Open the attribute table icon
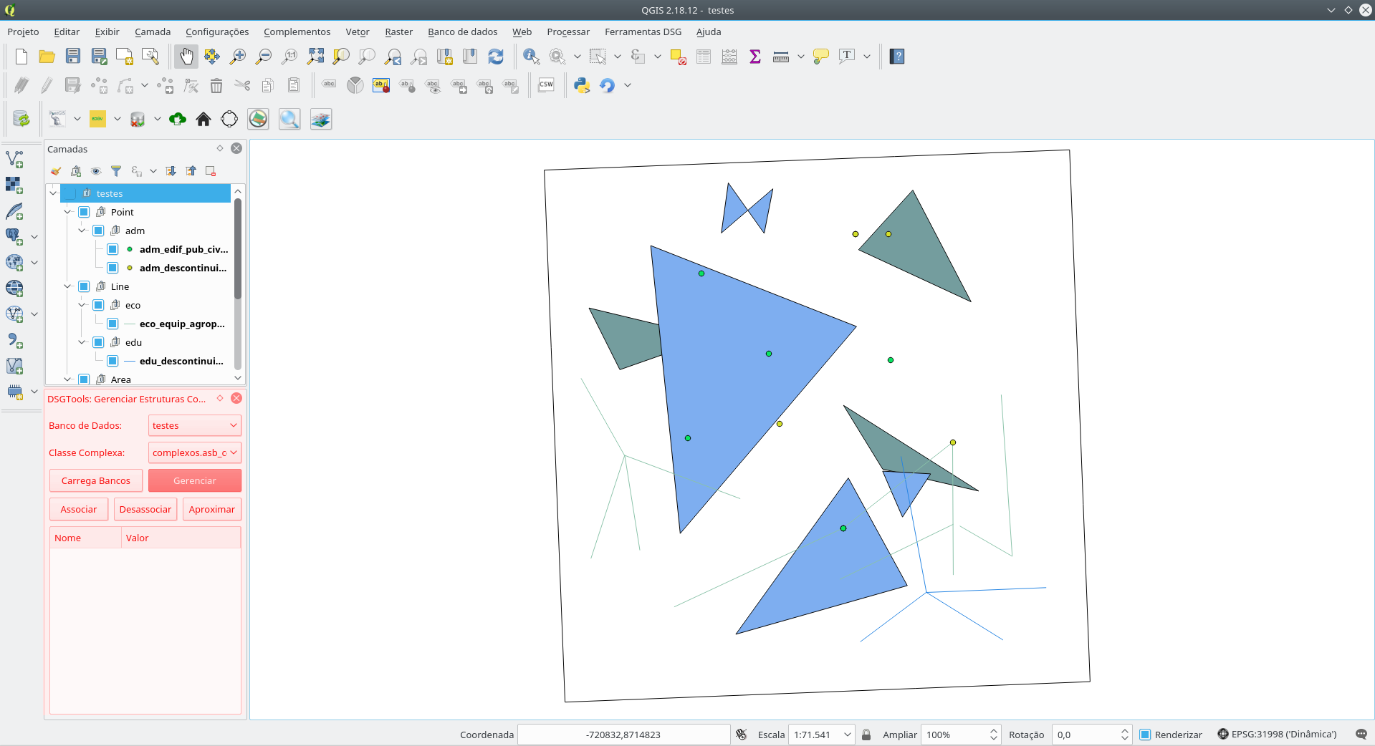Screen dimensions: 1375x746 tap(704, 57)
